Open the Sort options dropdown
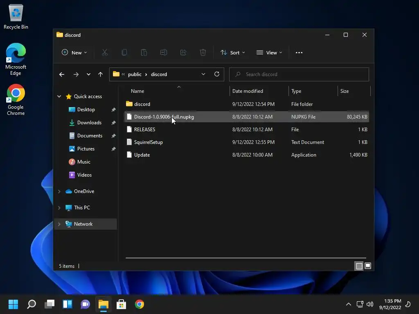This screenshot has width=419, height=314. (x=232, y=53)
